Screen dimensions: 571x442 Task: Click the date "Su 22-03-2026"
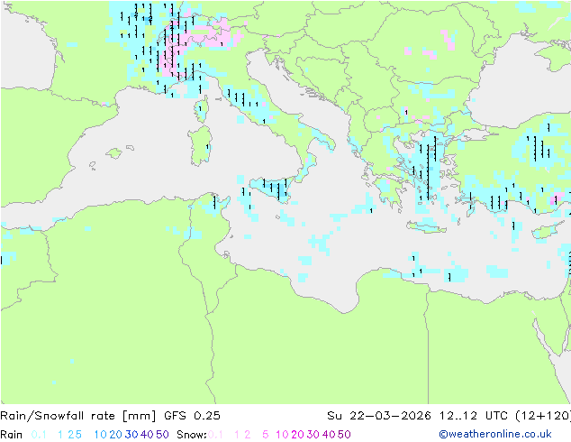pyautogui.click(x=379, y=416)
